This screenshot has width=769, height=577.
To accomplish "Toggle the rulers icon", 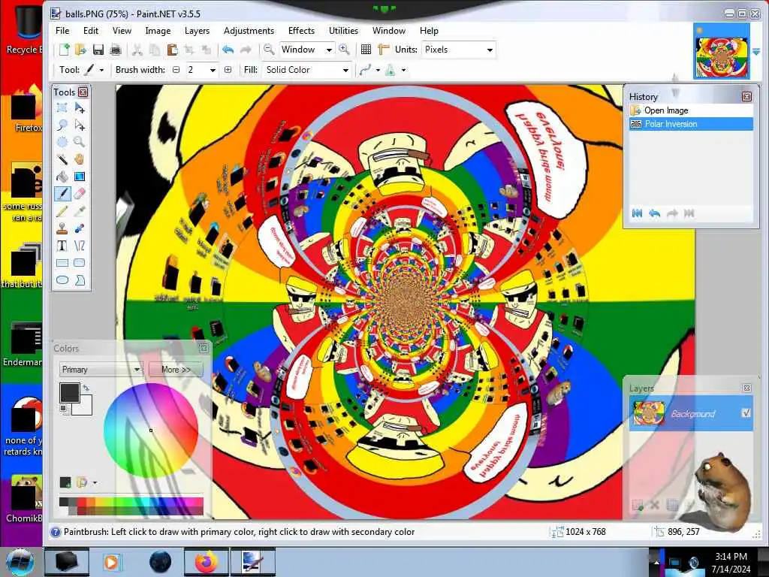I will pyautogui.click(x=384, y=50).
